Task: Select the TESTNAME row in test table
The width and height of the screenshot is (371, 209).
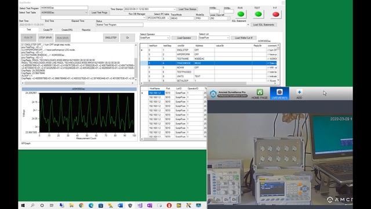Action: [x=209, y=59]
